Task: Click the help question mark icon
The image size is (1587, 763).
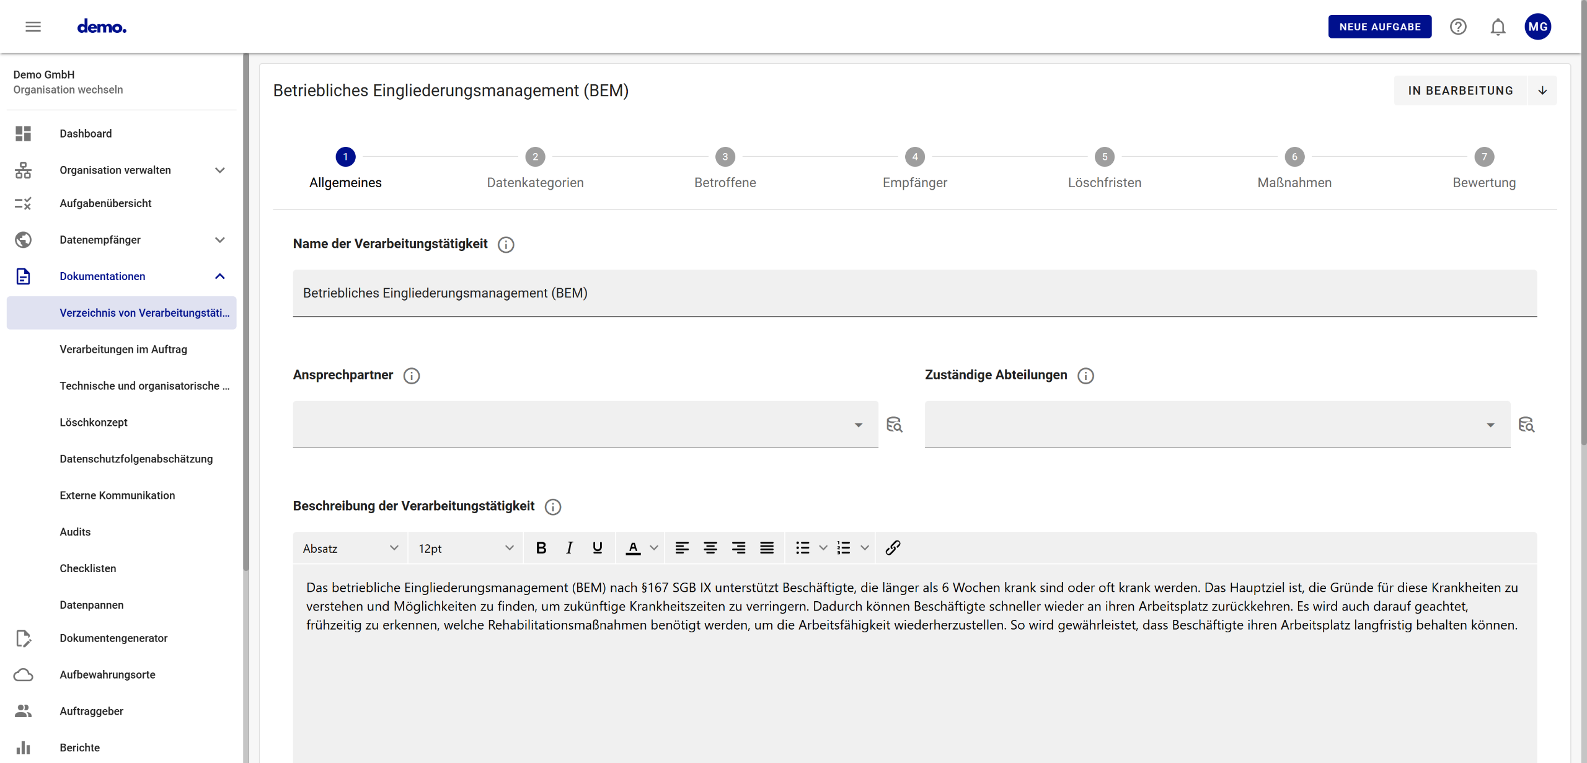Action: tap(1458, 27)
